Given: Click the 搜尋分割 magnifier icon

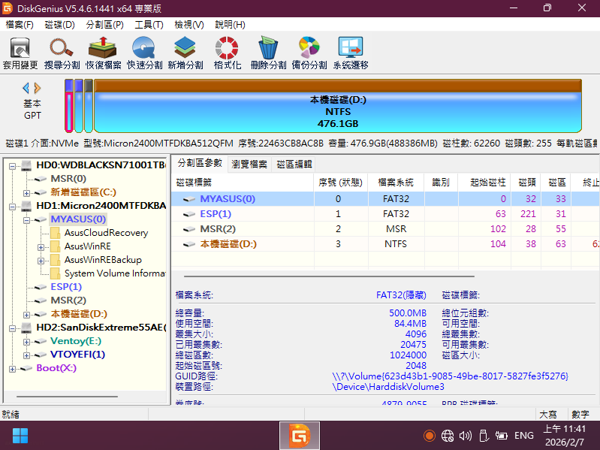Looking at the screenshot, I should [62, 53].
